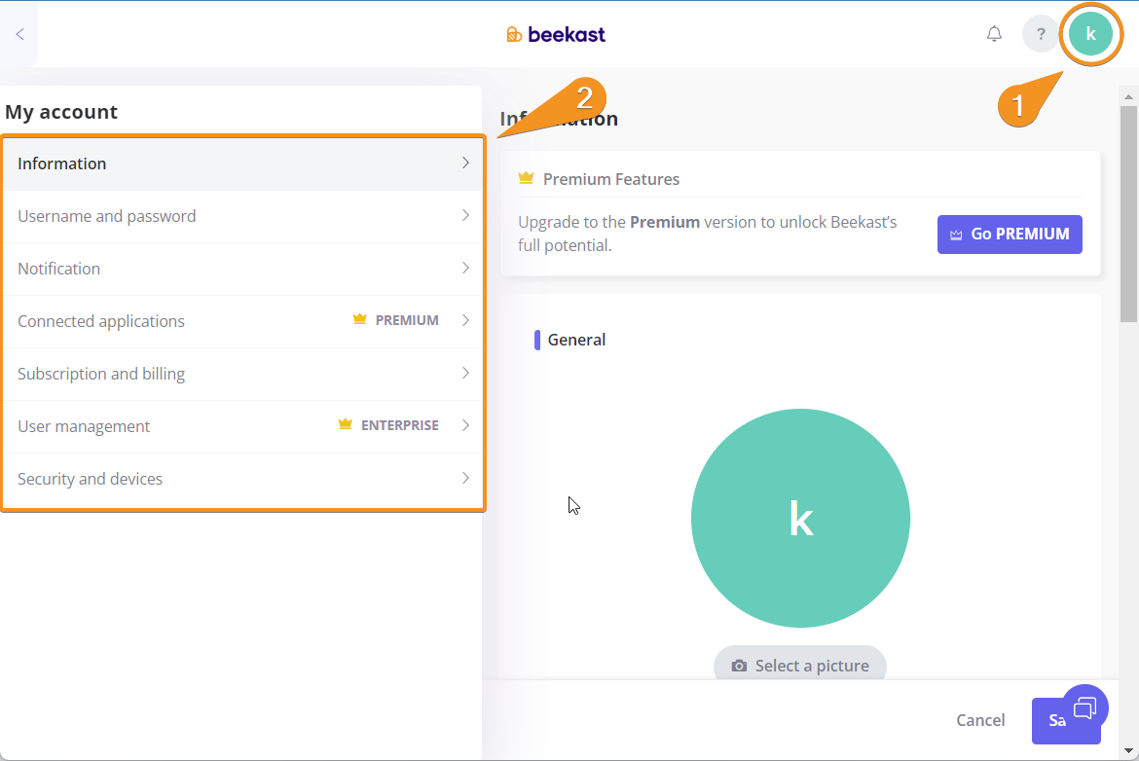This screenshot has width=1139, height=761.
Task: Click the Save button
Action: point(1066,720)
